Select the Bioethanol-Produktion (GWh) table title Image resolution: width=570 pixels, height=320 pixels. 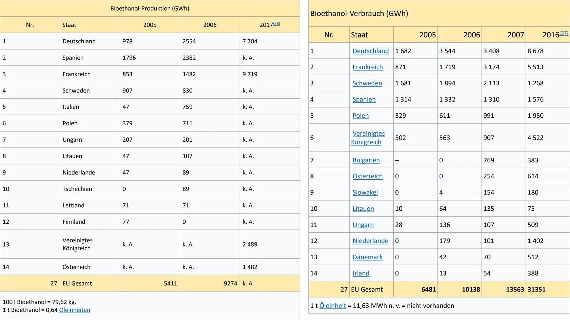click(x=150, y=8)
